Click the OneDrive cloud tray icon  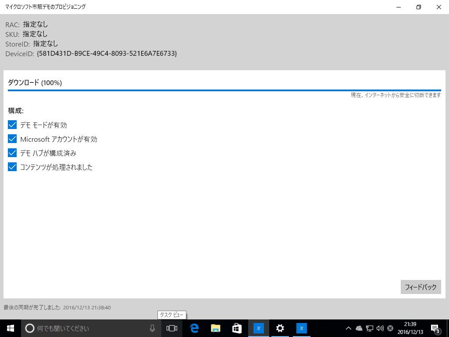359,328
